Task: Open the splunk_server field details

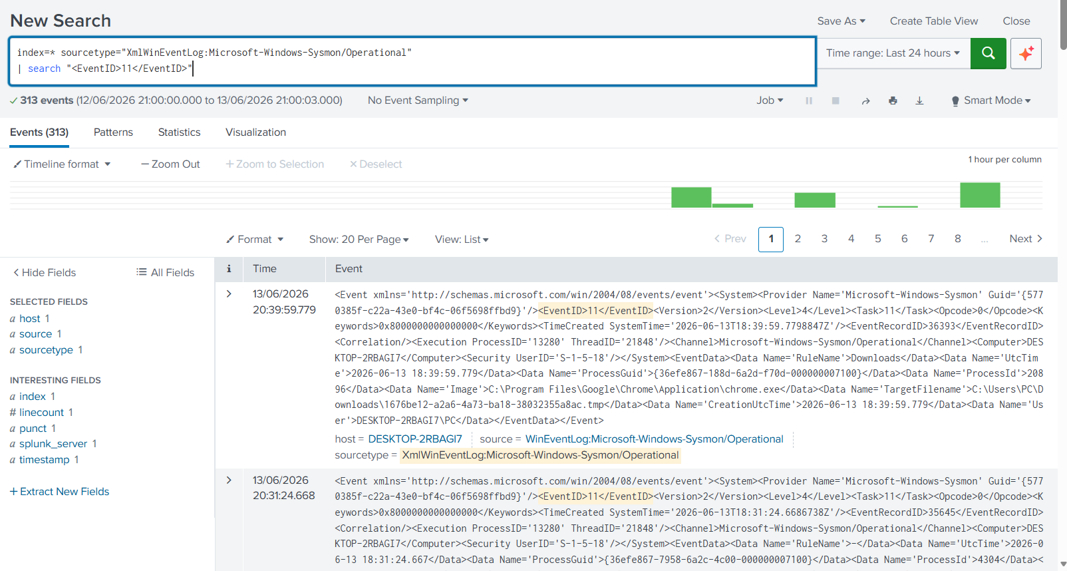Action: click(53, 444)
